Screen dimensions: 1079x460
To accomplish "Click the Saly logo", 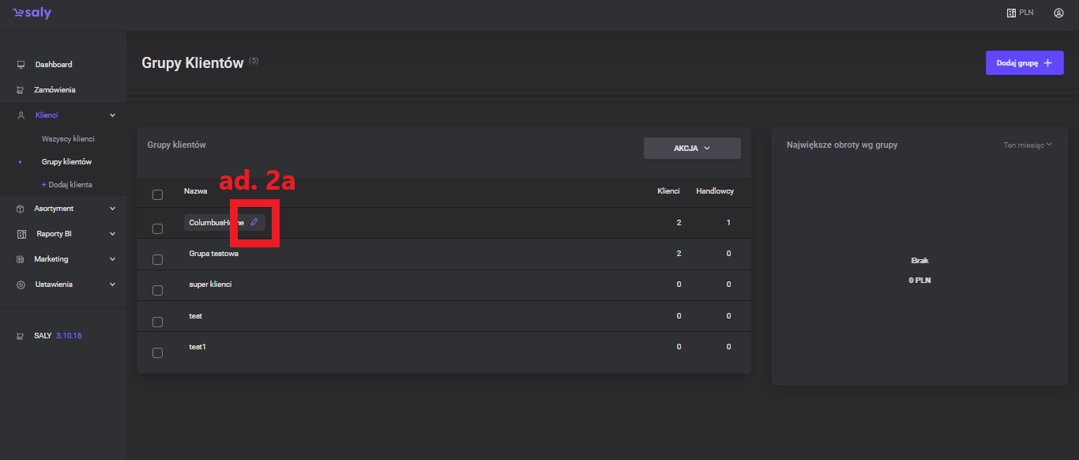I will [x=32, y=13].
